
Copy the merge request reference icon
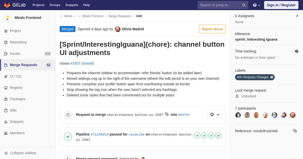[x=295, y=131]
